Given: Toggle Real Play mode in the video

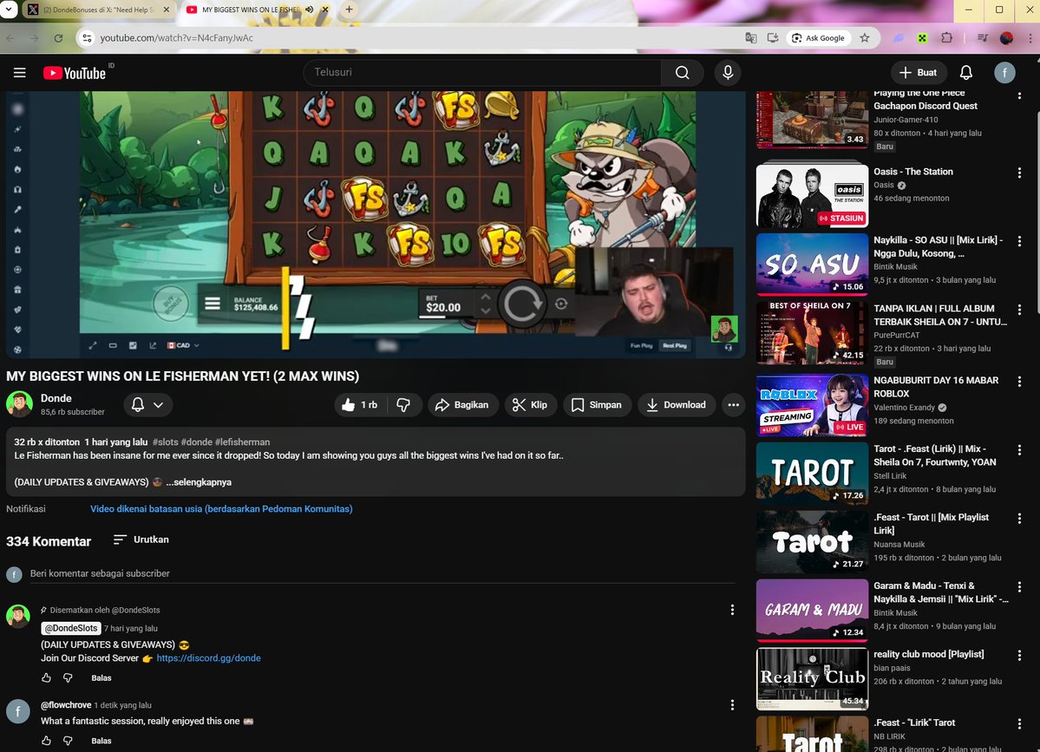Looking at the screenshot, I should coord(675,345).
